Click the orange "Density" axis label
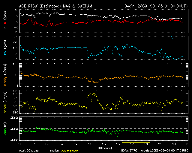Image resolution: width=192 pixels, height=153 pixels. click(5, 82)
